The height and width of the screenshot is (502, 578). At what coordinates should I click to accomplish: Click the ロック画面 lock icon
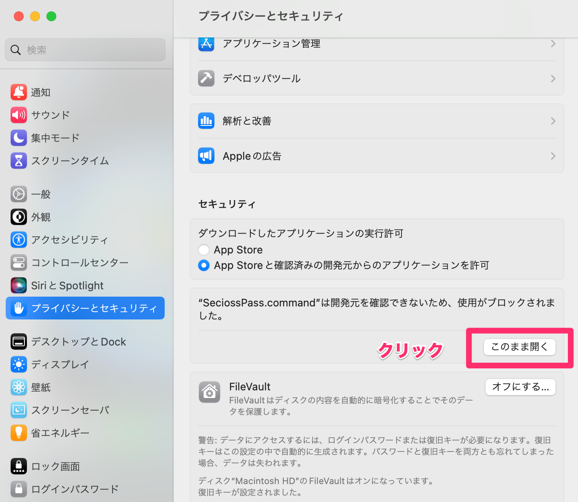pyautogui.click(x=19, y=467)
